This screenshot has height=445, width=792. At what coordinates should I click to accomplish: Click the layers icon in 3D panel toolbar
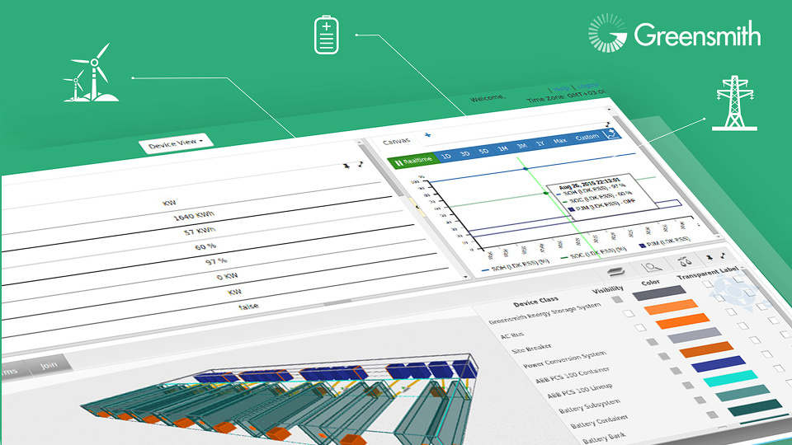(x=615, y=270)
